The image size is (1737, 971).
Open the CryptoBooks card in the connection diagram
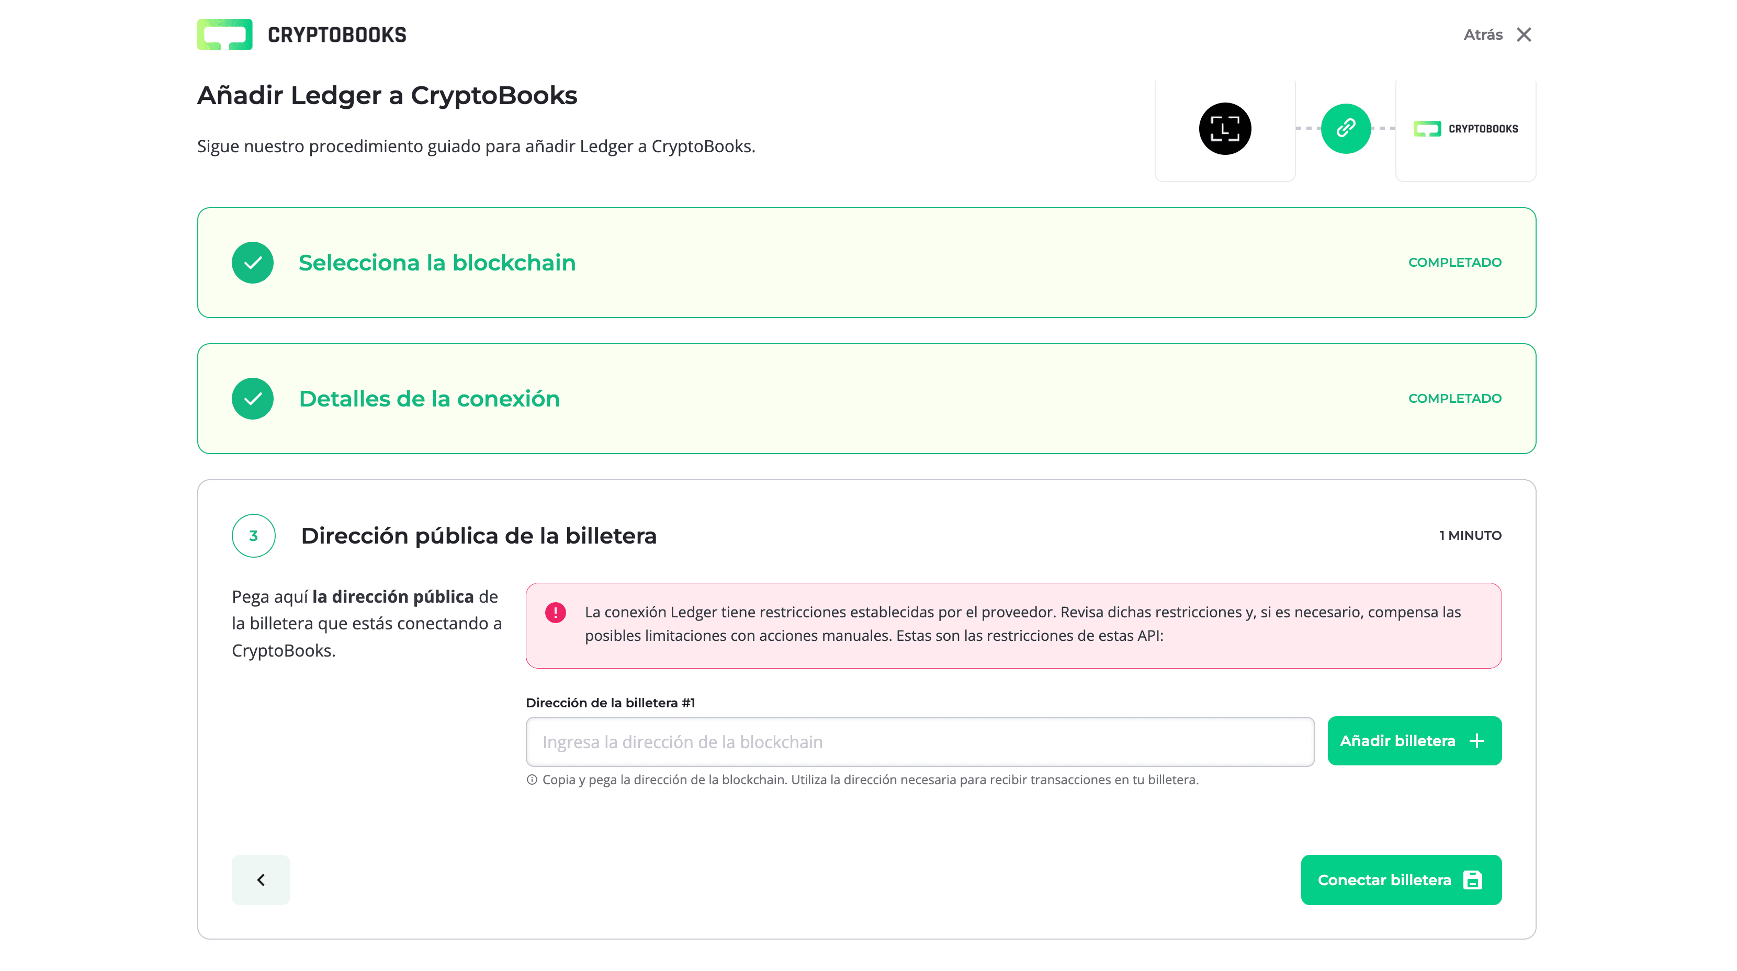(1465, 128)
